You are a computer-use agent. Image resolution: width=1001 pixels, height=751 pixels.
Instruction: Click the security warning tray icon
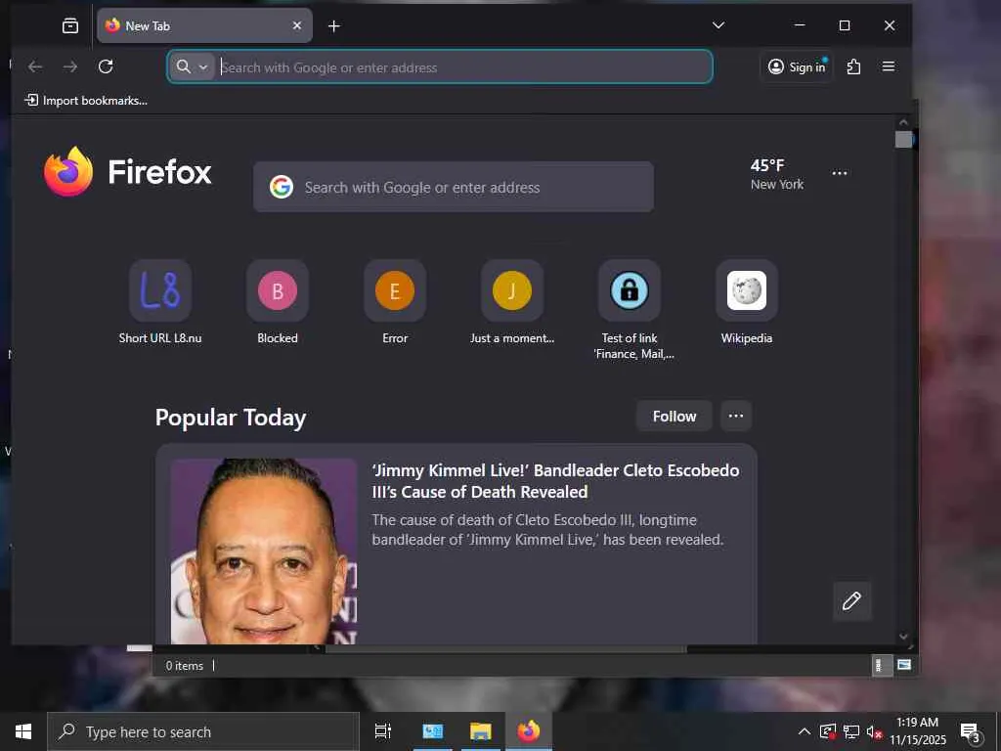tap(828, 731)
